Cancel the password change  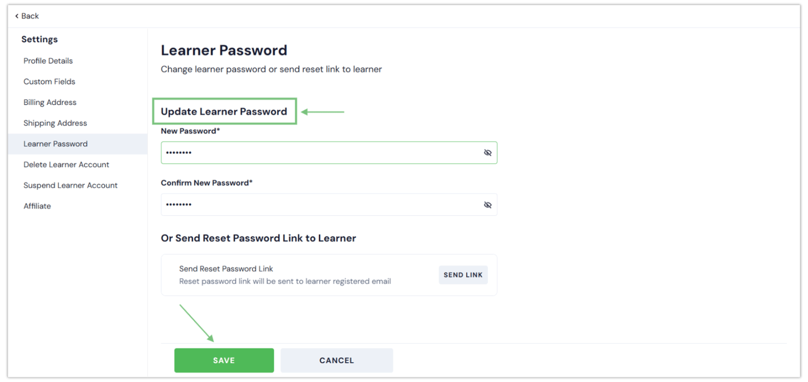point(336,360)
